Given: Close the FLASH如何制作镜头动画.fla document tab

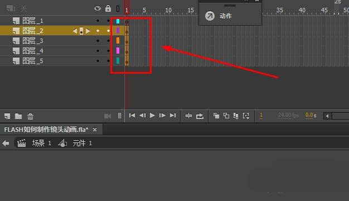Looking at the screenshot, I should point(95,130).
